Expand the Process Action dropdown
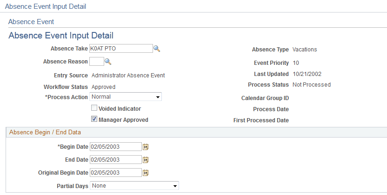Screen dimensions: 387x195 [126, 97]
